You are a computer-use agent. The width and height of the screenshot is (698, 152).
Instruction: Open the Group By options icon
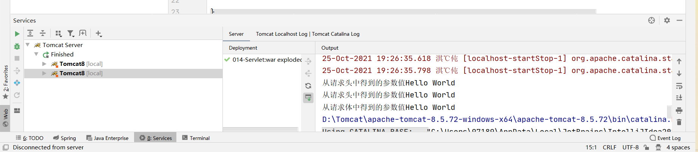[x=59, y=33]
